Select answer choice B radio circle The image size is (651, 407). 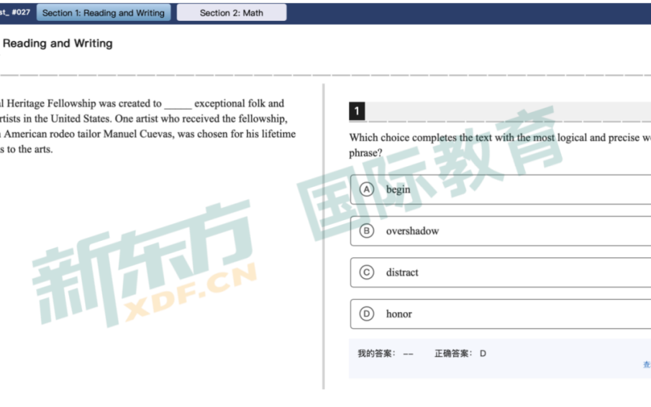[367, 231]
